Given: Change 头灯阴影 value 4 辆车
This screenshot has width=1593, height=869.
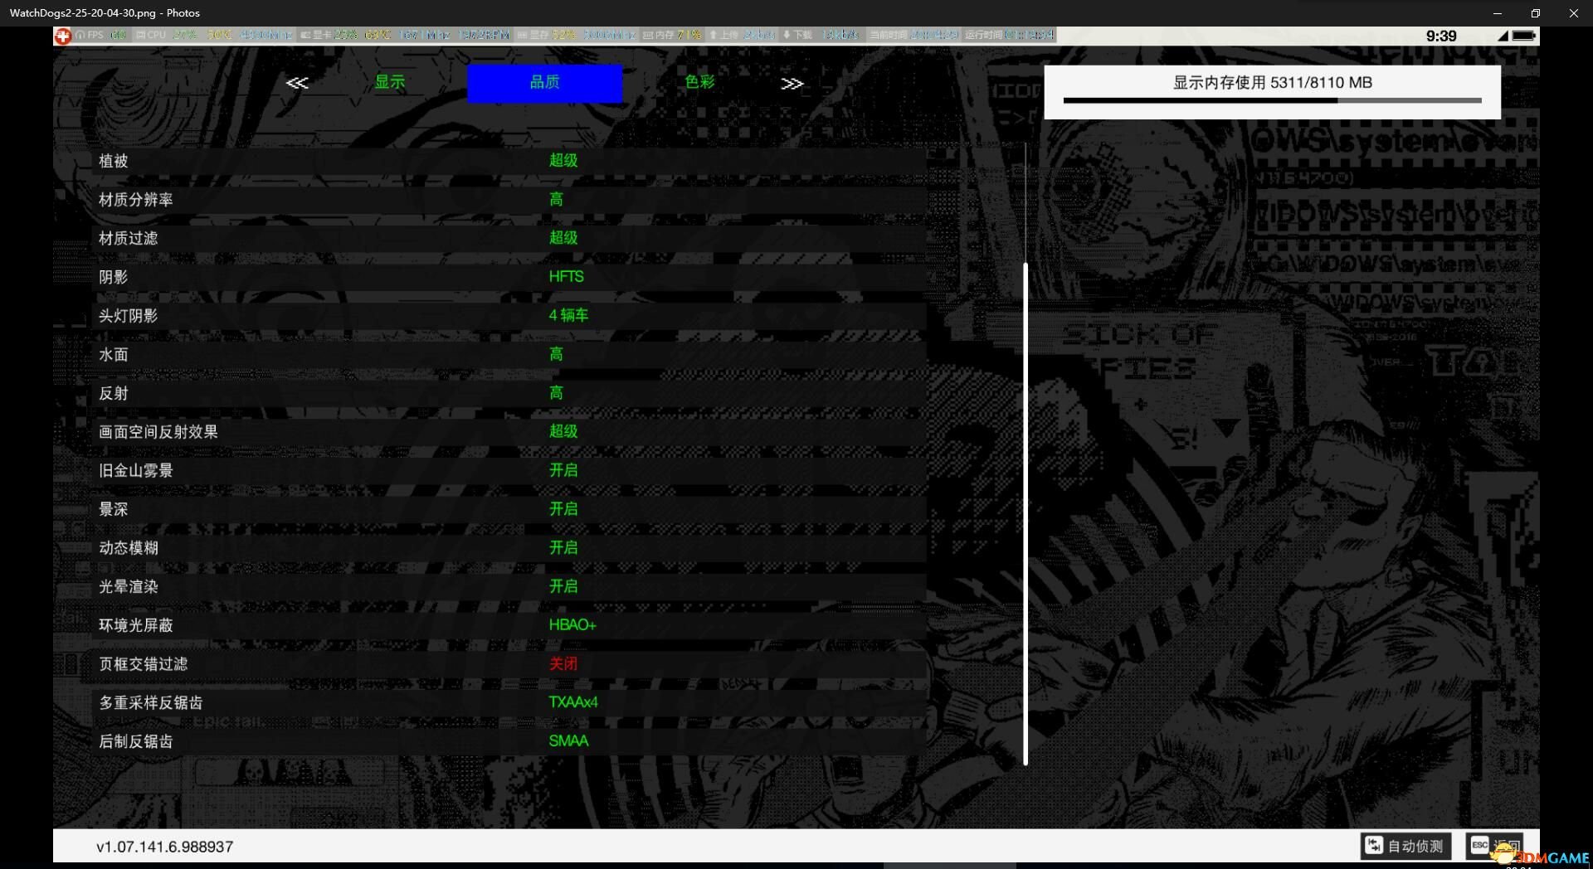Looking at the screenshot, I should [568, 316].
